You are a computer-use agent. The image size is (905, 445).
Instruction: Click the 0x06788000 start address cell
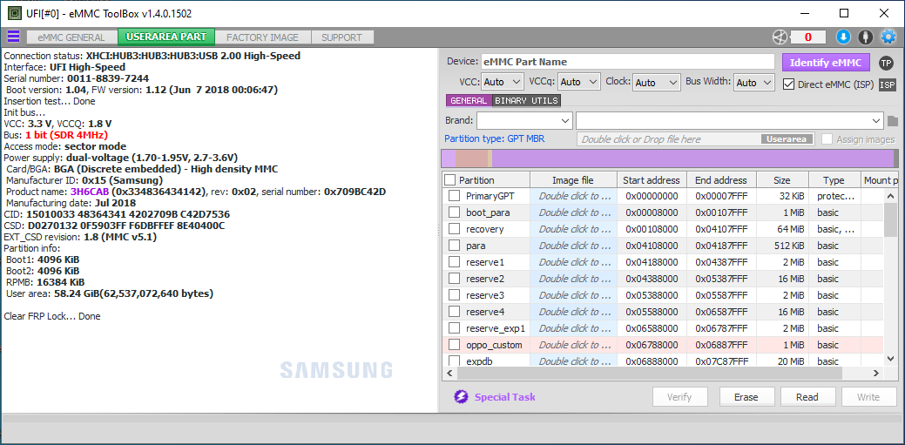652,345
